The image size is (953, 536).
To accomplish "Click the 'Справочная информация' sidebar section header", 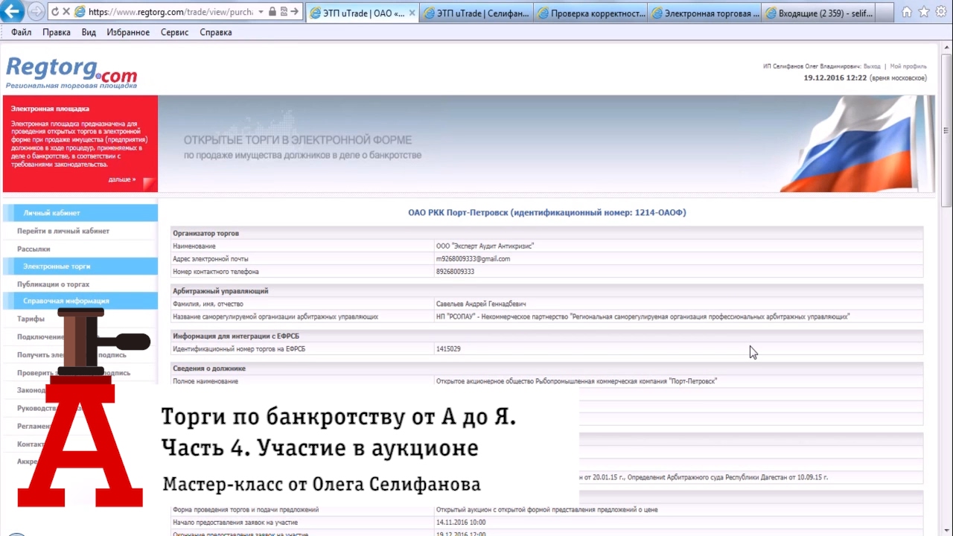I will click(80, 301).
